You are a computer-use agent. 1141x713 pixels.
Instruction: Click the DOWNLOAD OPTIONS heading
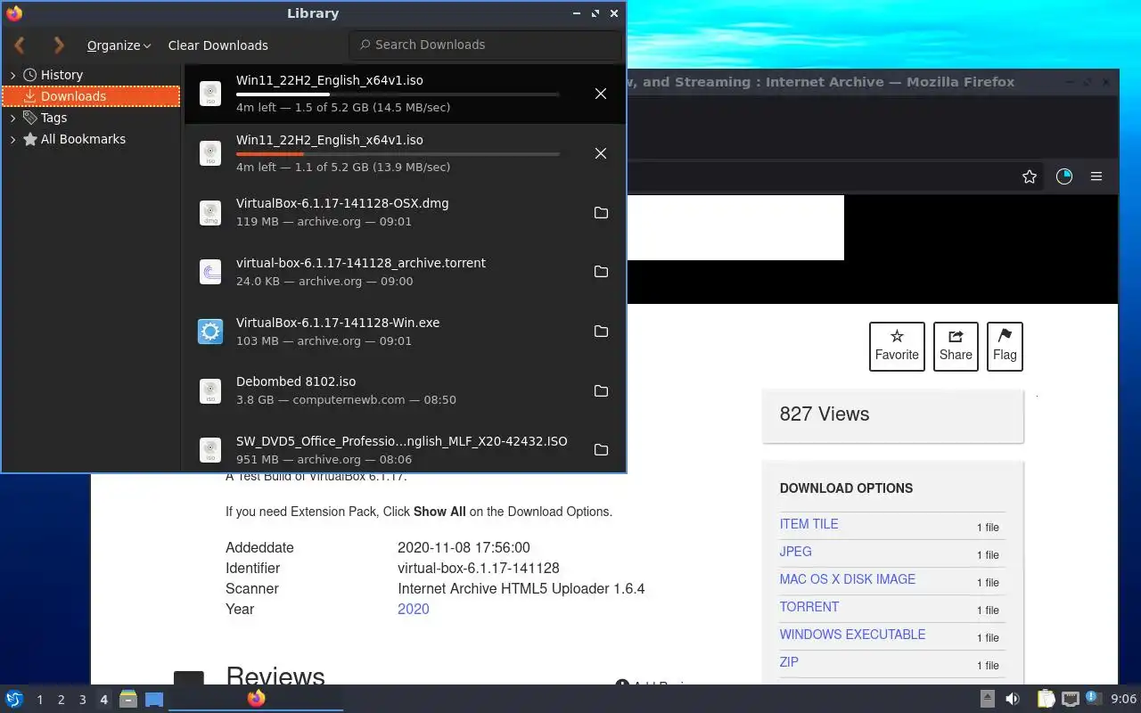(x=846, y=488)
